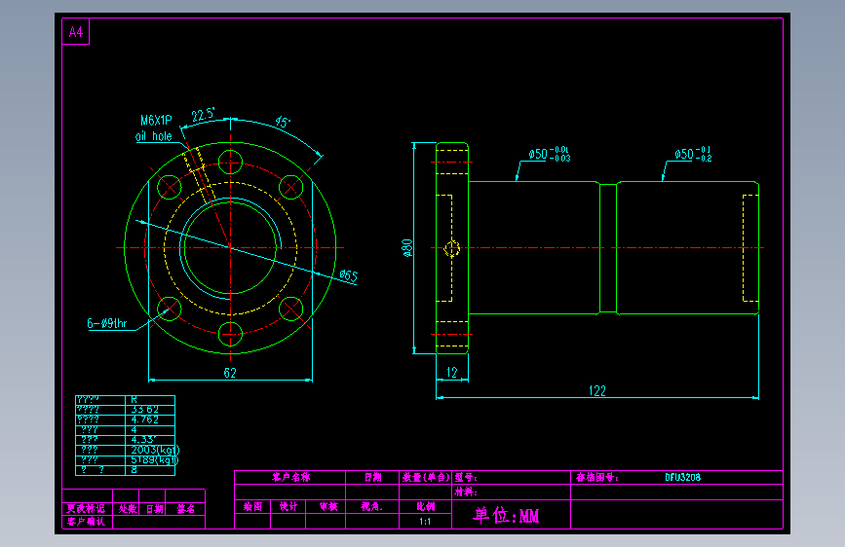This screenshot has width=845, height=547.
Task: Click the top bolt hole circle in front view
Action: pyautogui.click(x=231, y=162)
